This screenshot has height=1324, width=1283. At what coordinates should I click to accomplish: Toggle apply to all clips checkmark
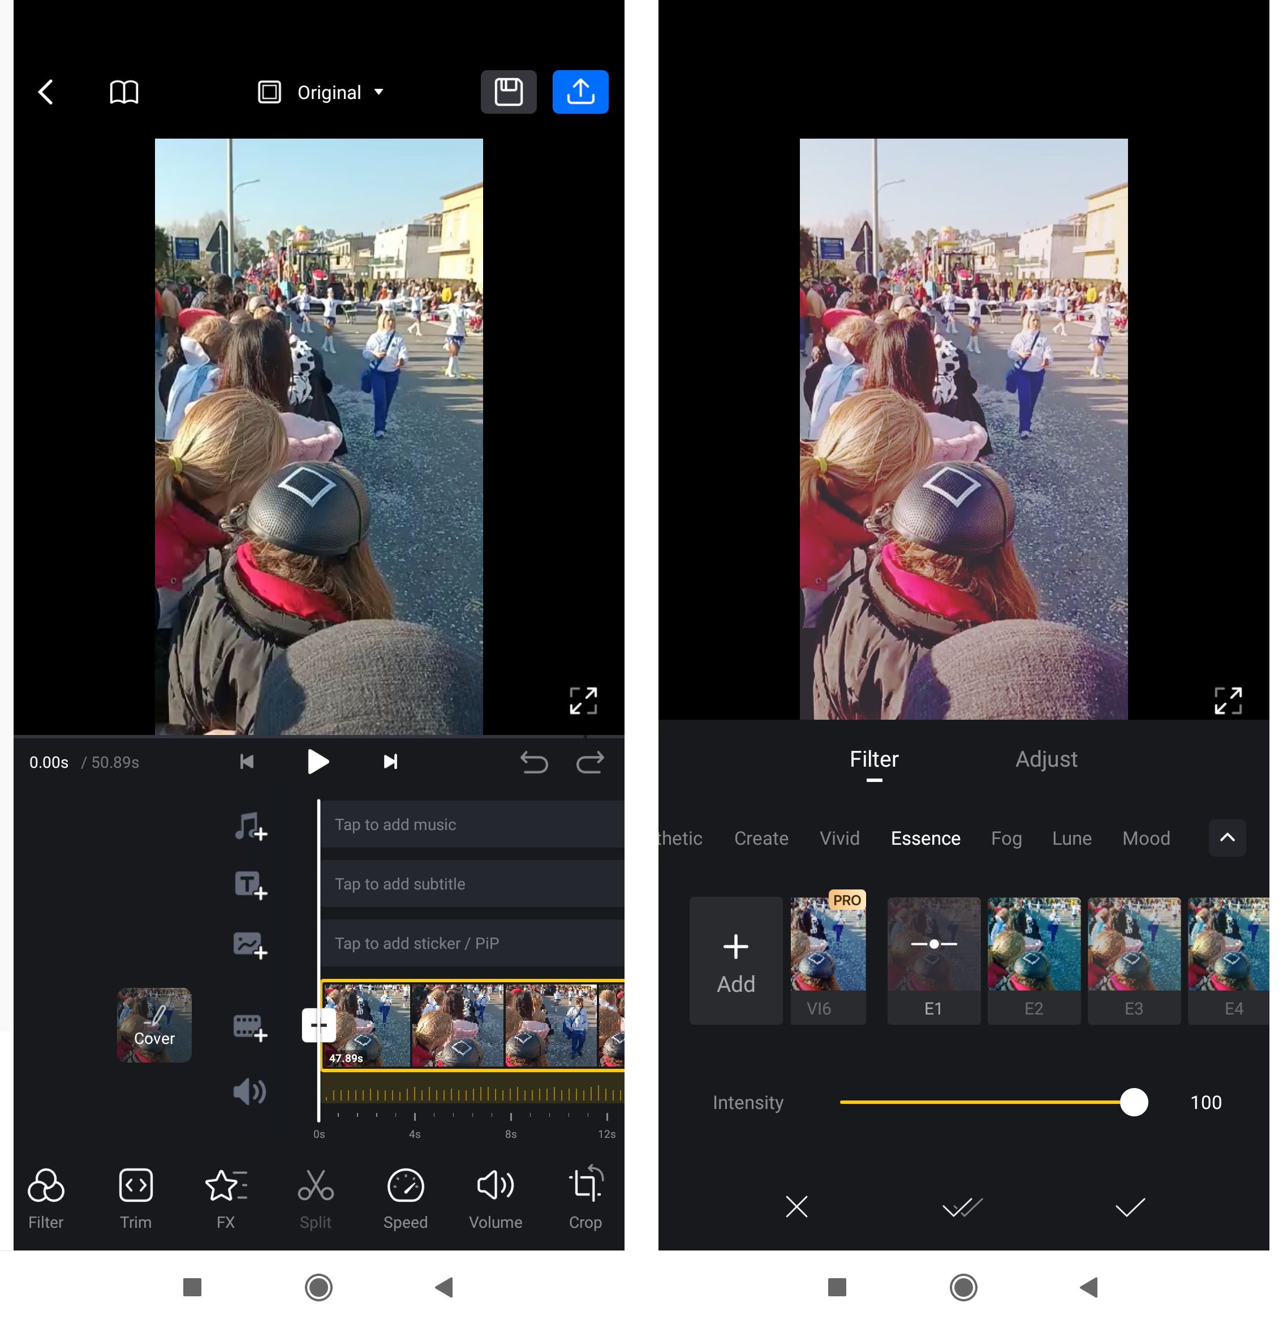(961, 1206)
